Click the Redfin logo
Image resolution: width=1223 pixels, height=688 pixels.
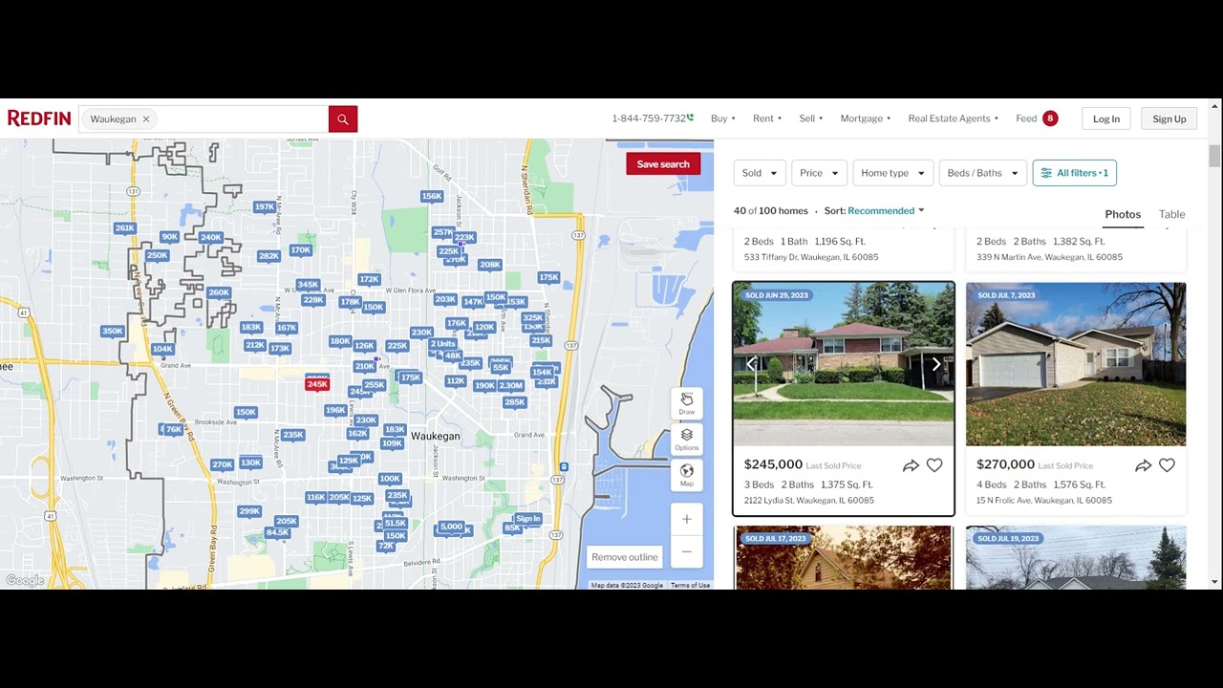click(39, 118)
